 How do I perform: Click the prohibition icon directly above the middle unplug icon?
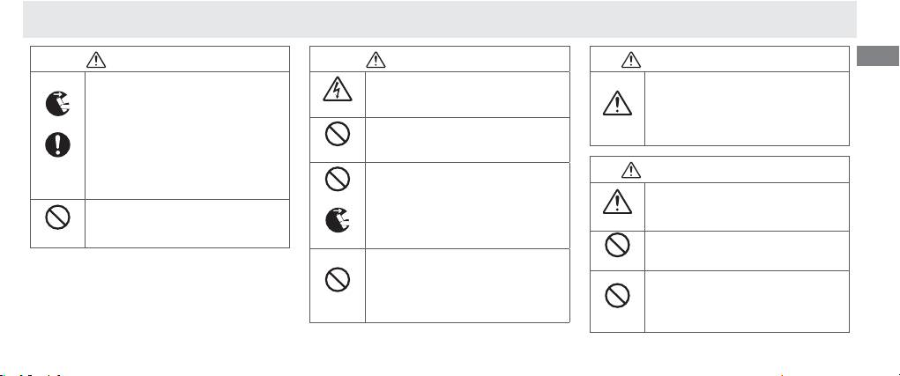click(x=337, y=180)
